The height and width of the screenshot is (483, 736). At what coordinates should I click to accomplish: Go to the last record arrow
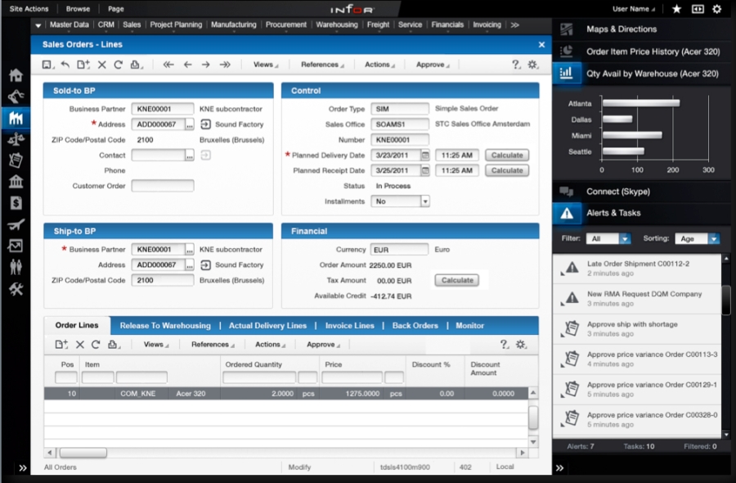click(225, 65)
